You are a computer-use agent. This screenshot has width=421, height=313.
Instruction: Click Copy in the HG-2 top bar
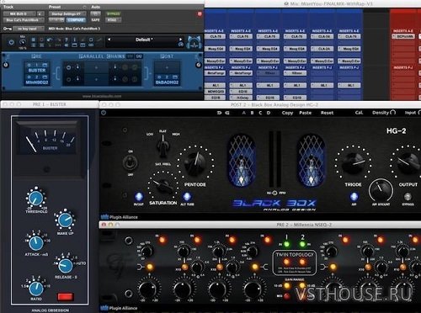pos(287,113)
